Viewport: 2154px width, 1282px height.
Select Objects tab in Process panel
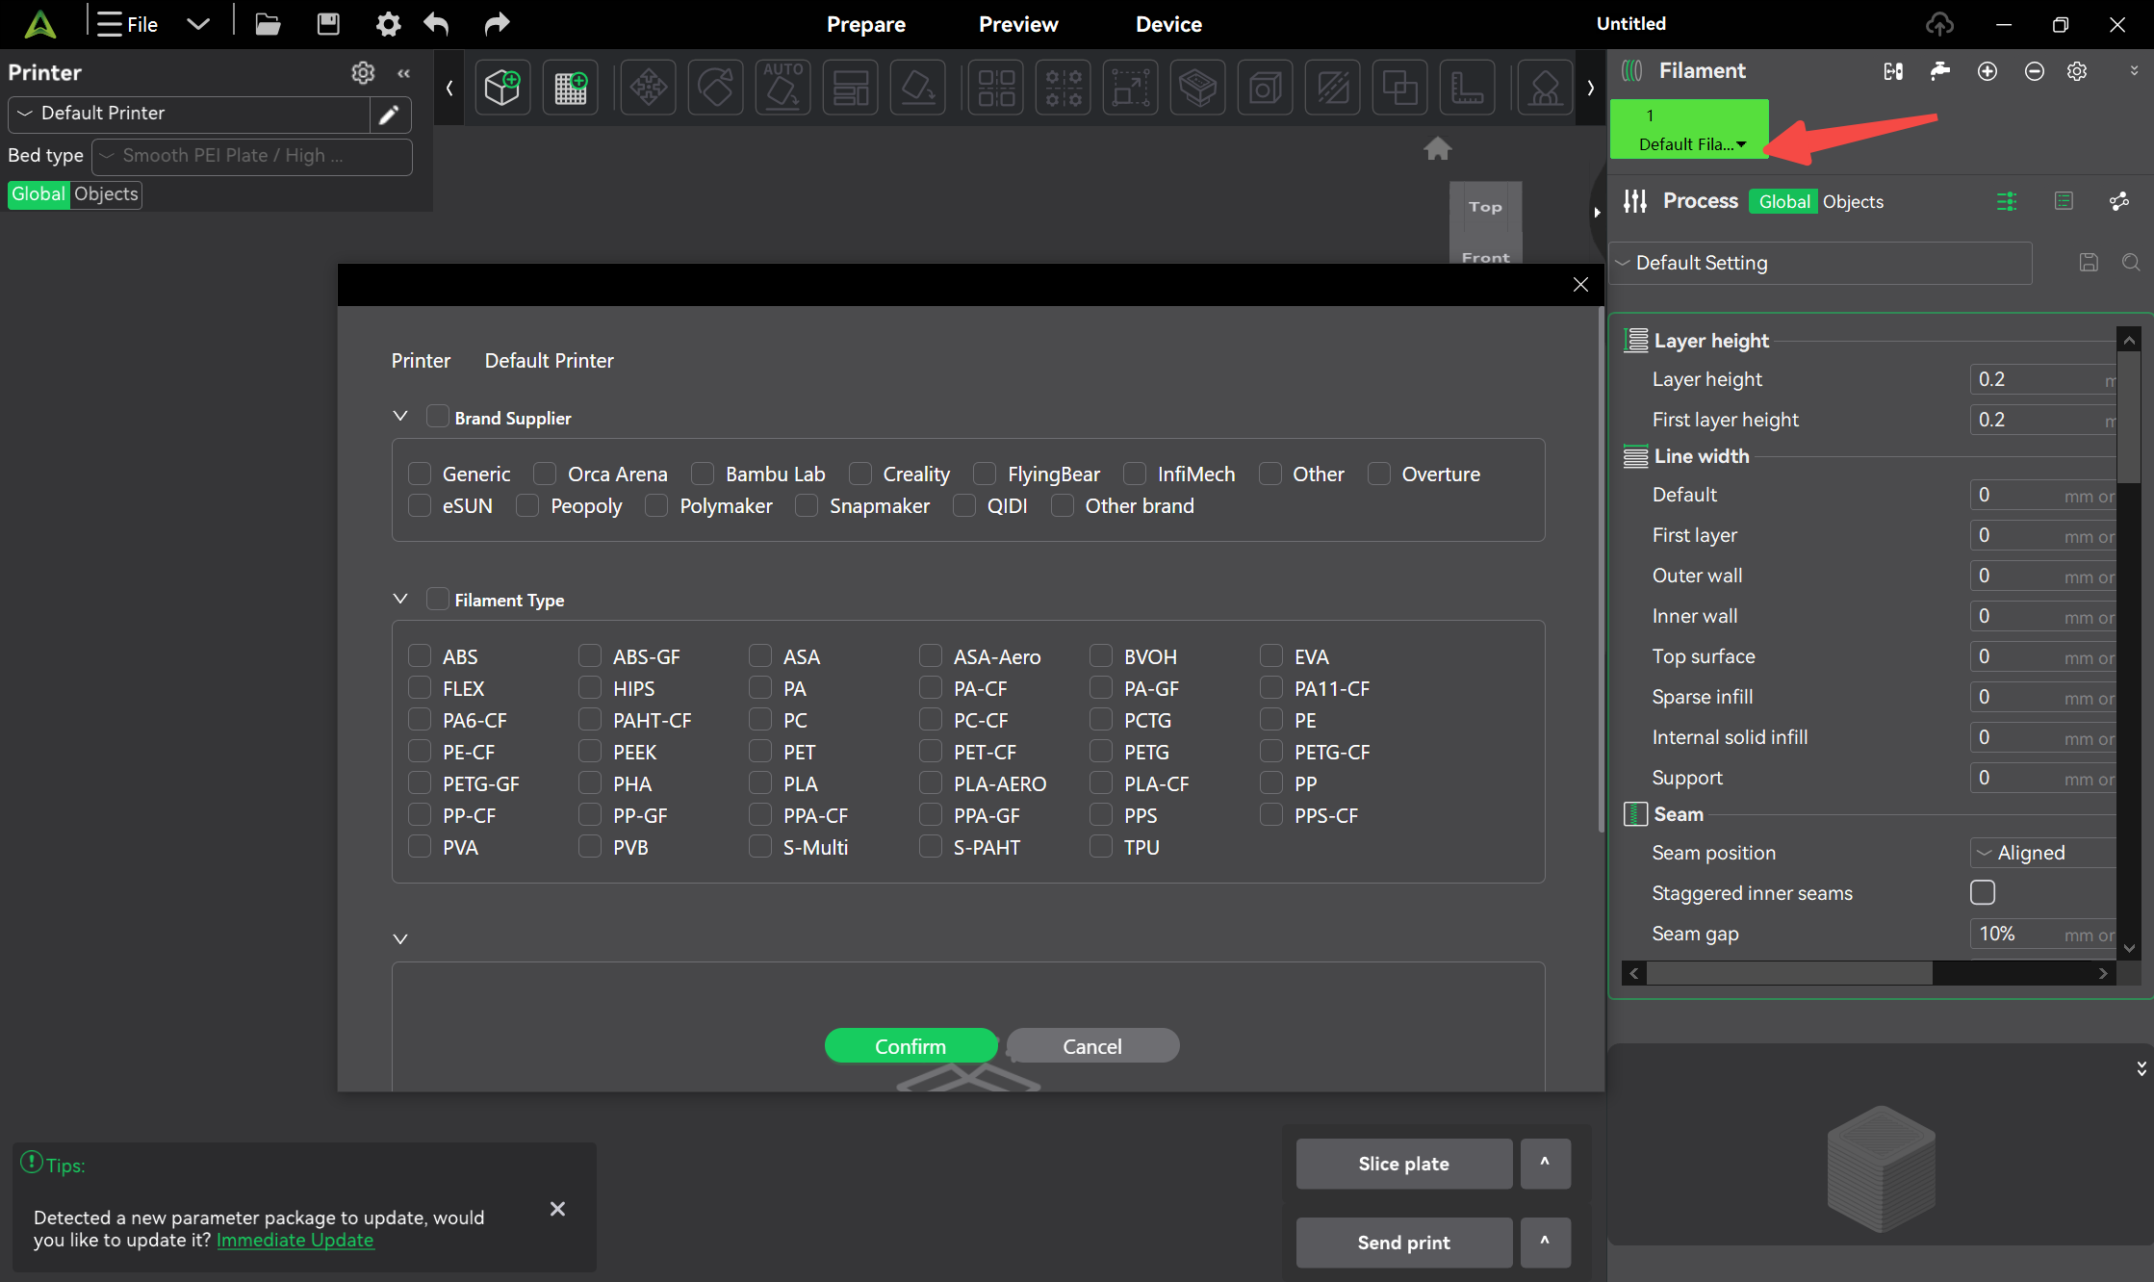tap(1853, 201)
